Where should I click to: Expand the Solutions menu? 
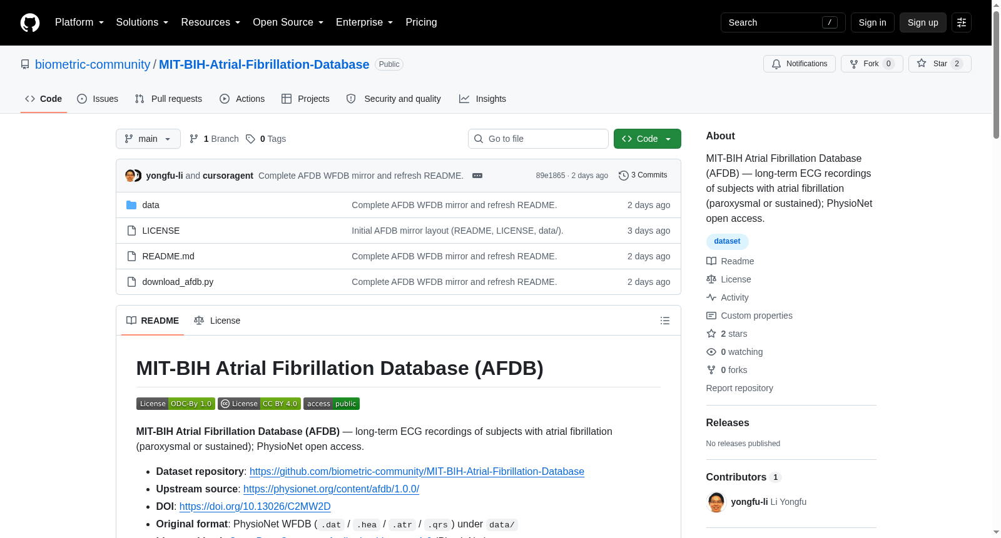[142, 22]
